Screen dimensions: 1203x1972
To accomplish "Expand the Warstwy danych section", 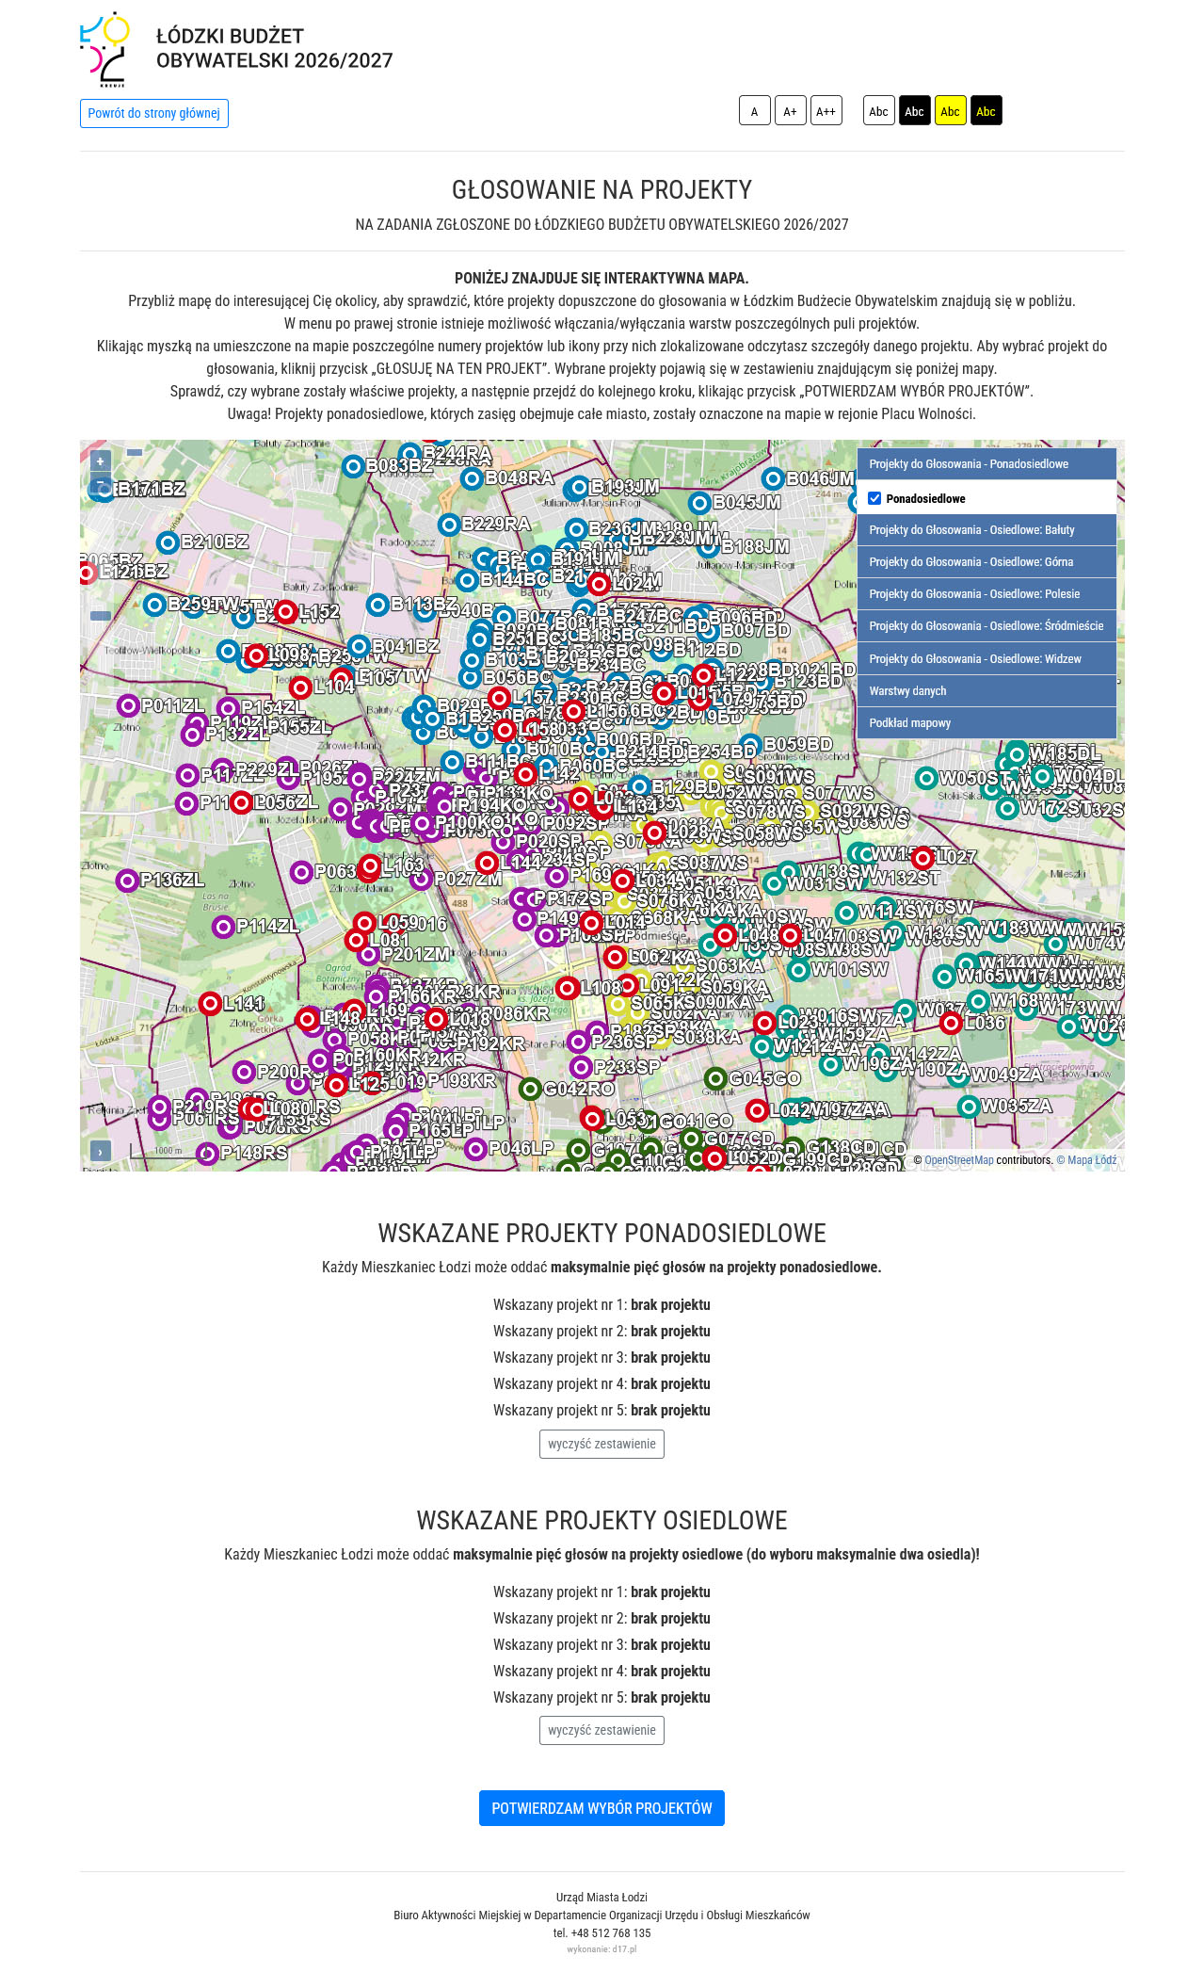I will [986, 691].
